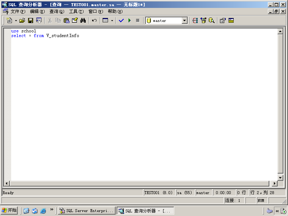Click the 'V_studentInfo' text in the query
The width and height of the screenshot is (288, 216).
(63, 36)
